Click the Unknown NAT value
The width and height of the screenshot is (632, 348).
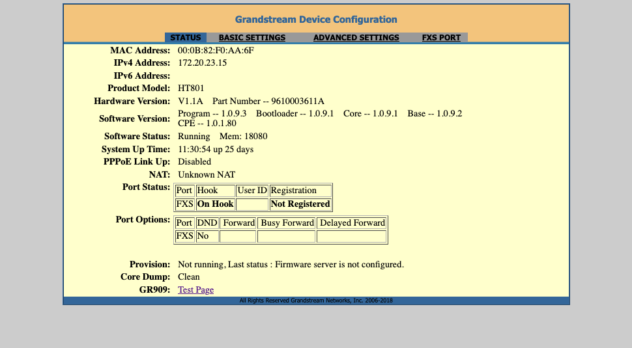[x=207, y=174]
